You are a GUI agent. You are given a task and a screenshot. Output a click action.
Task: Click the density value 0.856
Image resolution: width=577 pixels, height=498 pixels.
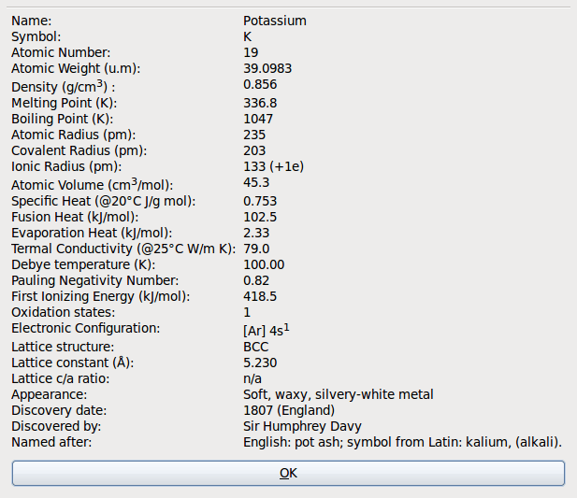coord(260,85)
